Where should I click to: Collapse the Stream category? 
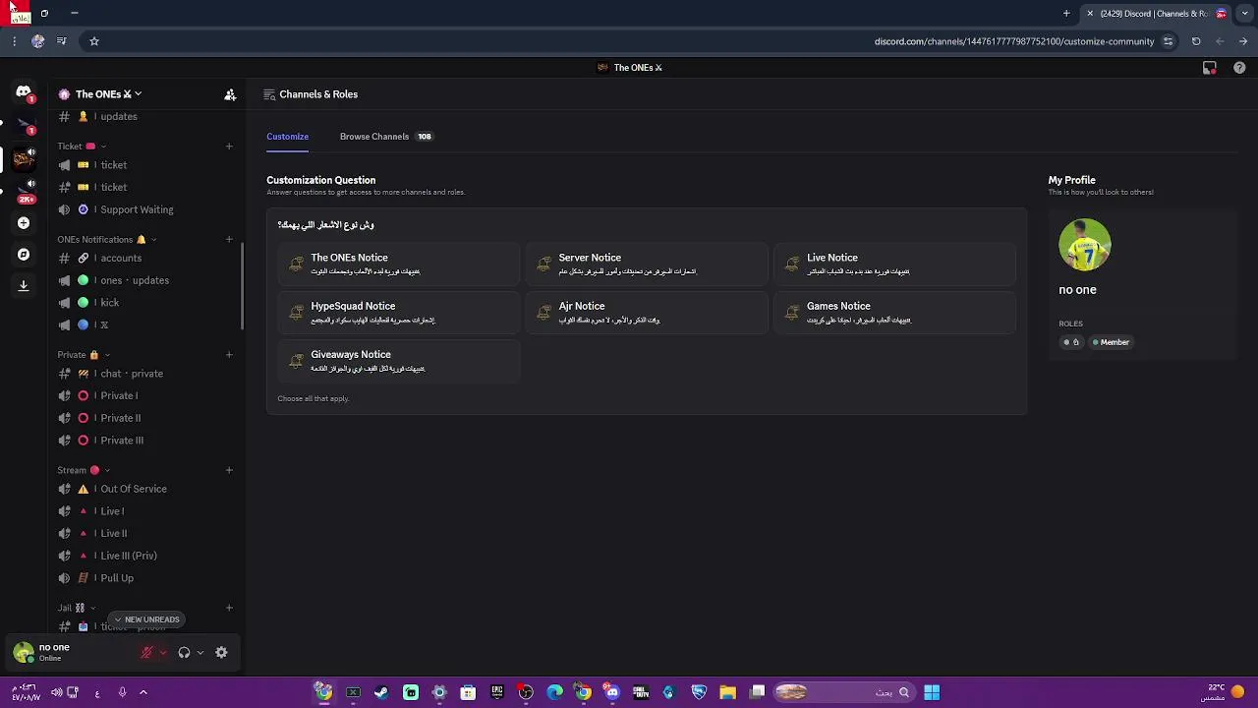[x=84, y=470]
